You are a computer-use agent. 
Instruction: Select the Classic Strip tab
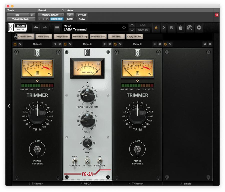(x=25, y=36)
